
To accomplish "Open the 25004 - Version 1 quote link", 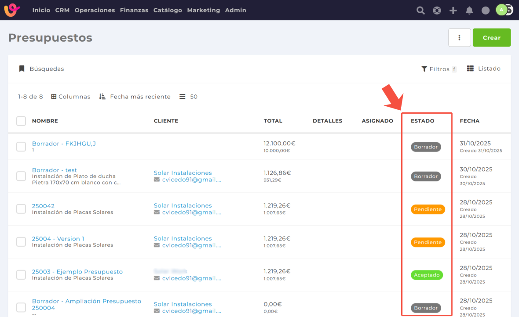I will click(x=58, y=239).
